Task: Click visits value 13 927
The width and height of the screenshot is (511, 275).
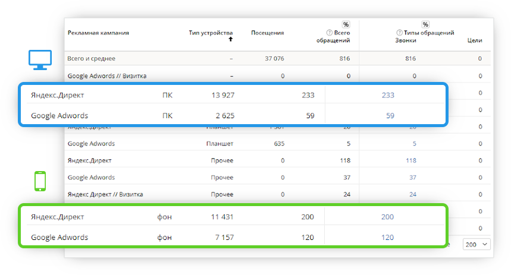Action: click(223, 95)
